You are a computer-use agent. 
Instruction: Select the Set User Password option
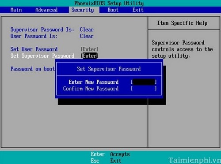pyautogui.click(x=34, y=49)
